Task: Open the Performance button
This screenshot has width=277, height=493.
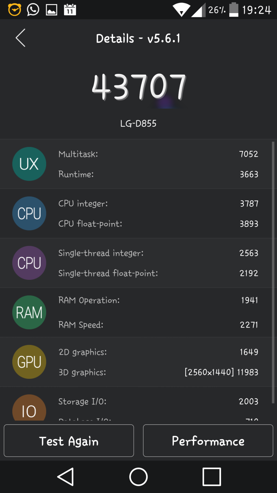Action: tap(208, 441)
